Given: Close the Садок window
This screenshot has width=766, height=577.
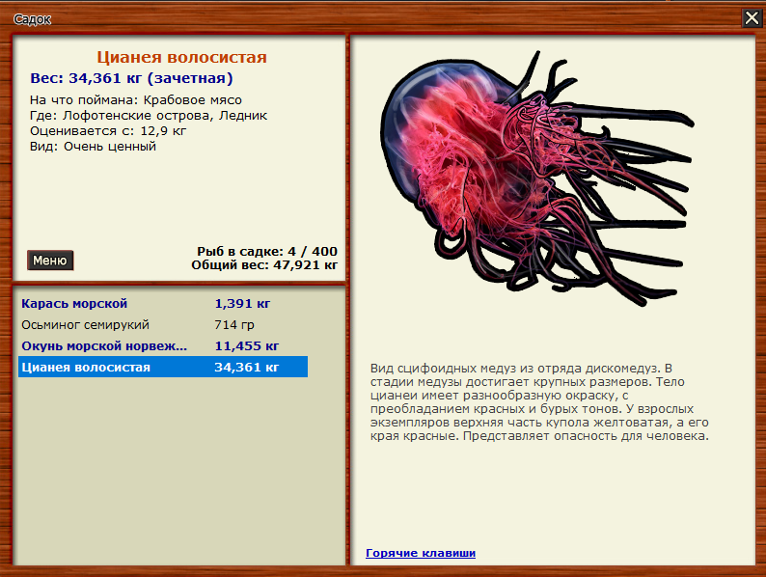Looking at the screenshot, I should point(752,18).
